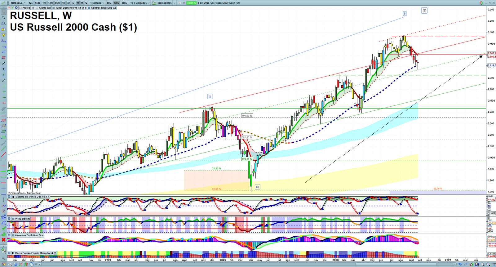Click the undo arrow at bottom right
496x267 pixels.
[460, 265]
